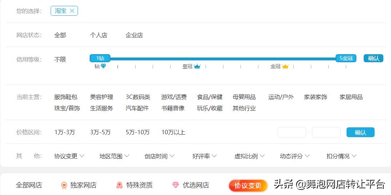Select the 书籍音像 category
Image resolution: width=391 pixels, height=195 pixels.
click(x=173, y=108)
